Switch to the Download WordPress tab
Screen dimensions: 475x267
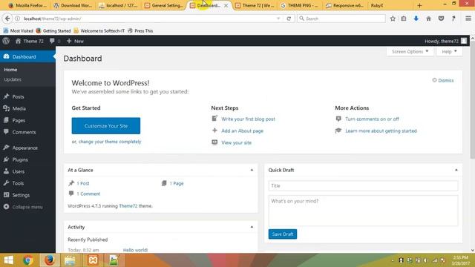(73, 5)
